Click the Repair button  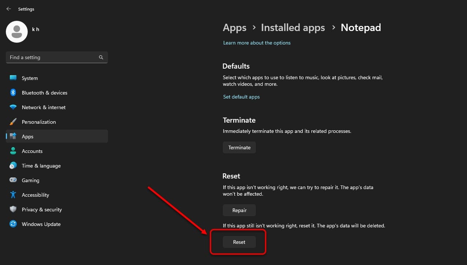point(239,210)
